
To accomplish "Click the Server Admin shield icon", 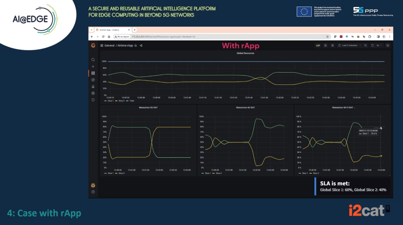I will tap(93, 100).
